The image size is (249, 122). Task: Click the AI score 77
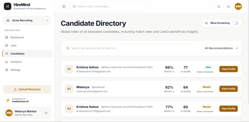coord(185,67)
